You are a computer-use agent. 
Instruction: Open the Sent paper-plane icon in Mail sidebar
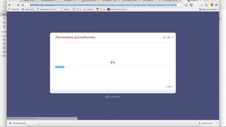click(4, 18)
